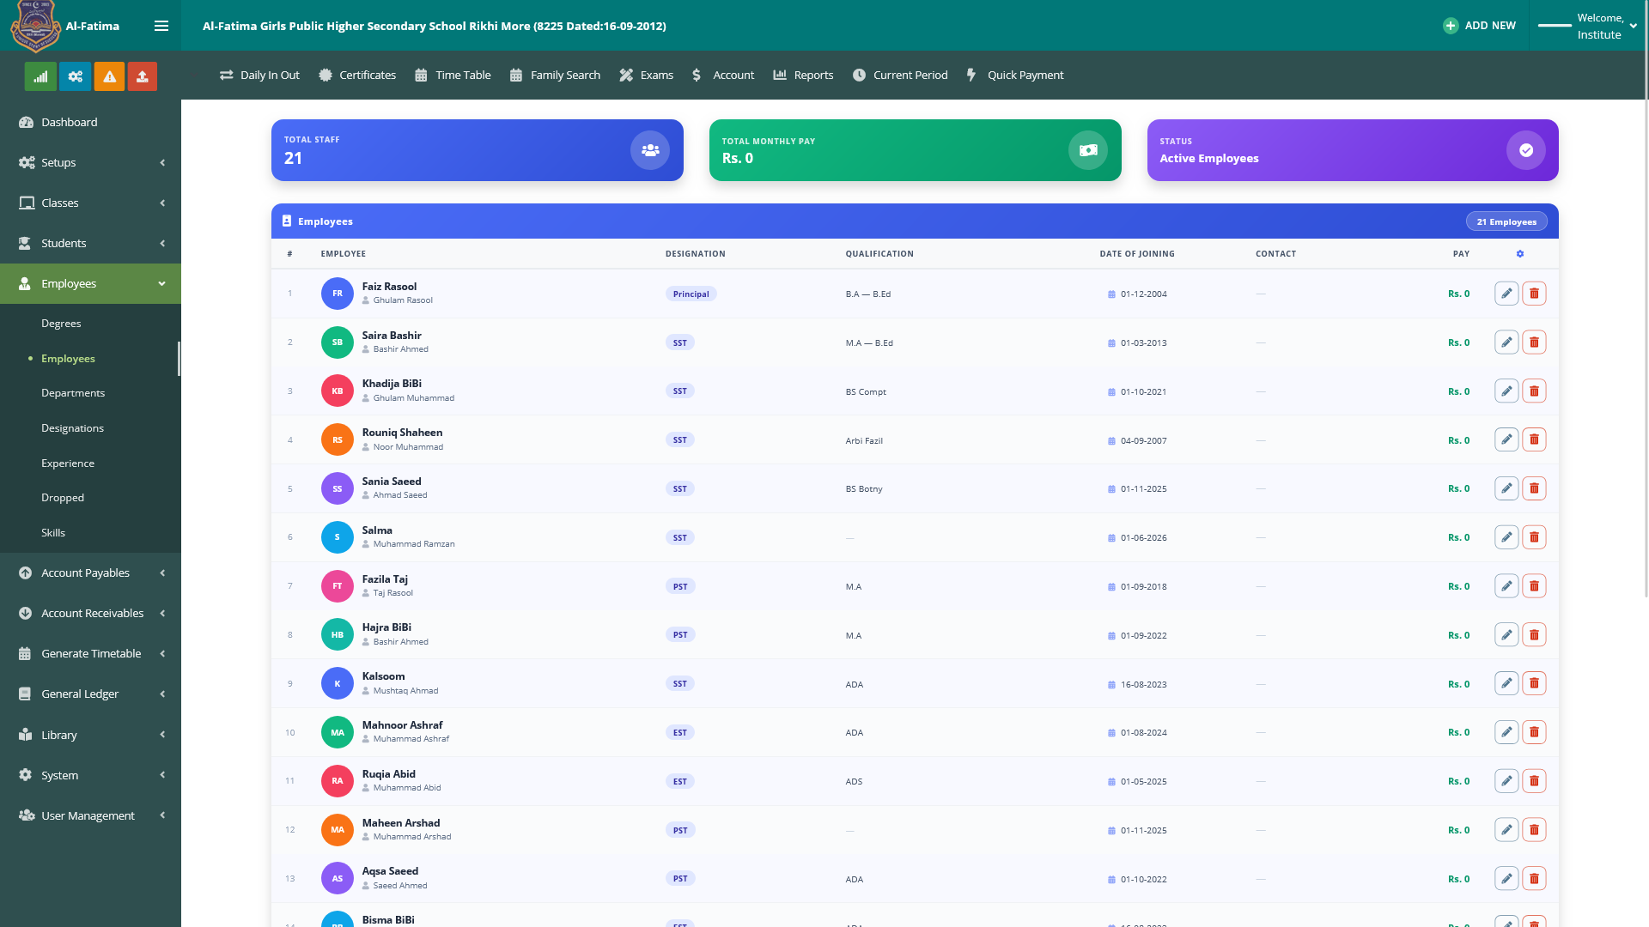Open Reports in top navigation
1649x927 pixels.
(x=803, y=76)
